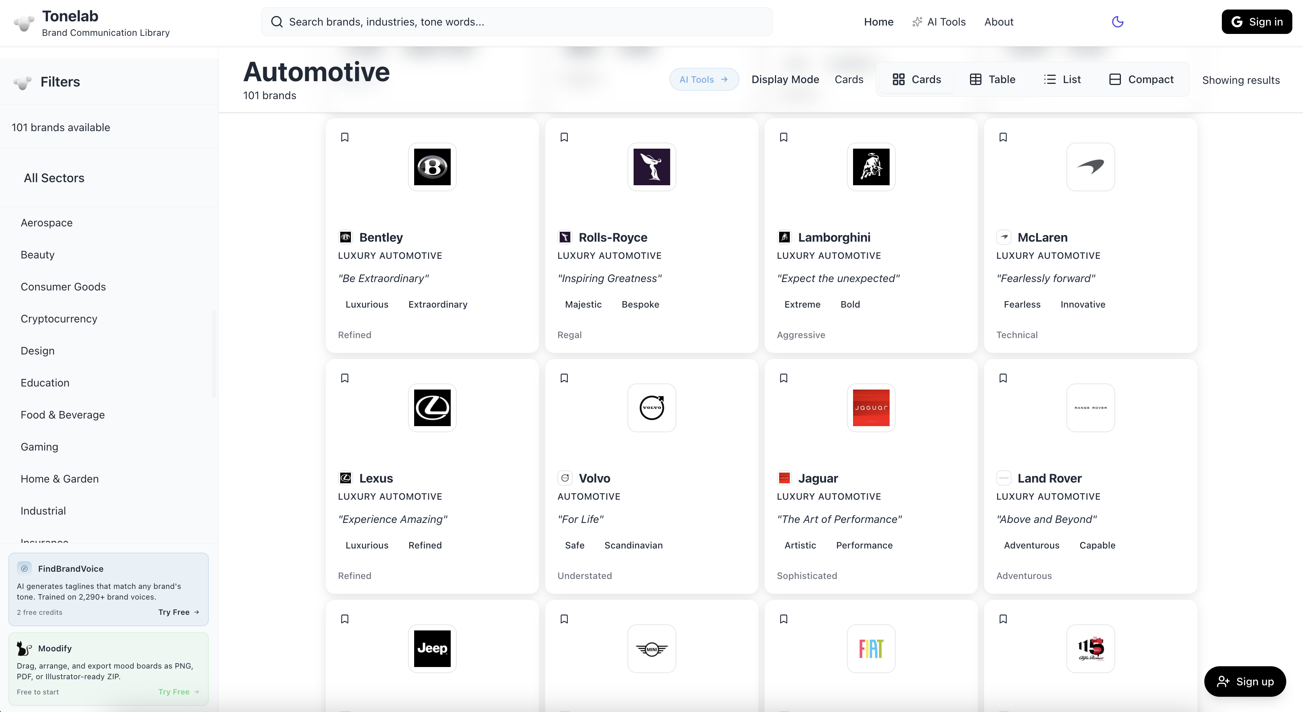1303x712 pixels.
Task: Filter by Home & Garden sector
Action: coord(60,479)
